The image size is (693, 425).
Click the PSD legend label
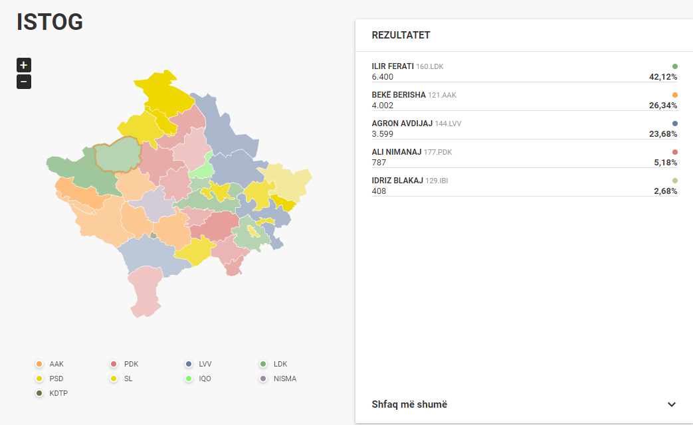click(56, 379)
